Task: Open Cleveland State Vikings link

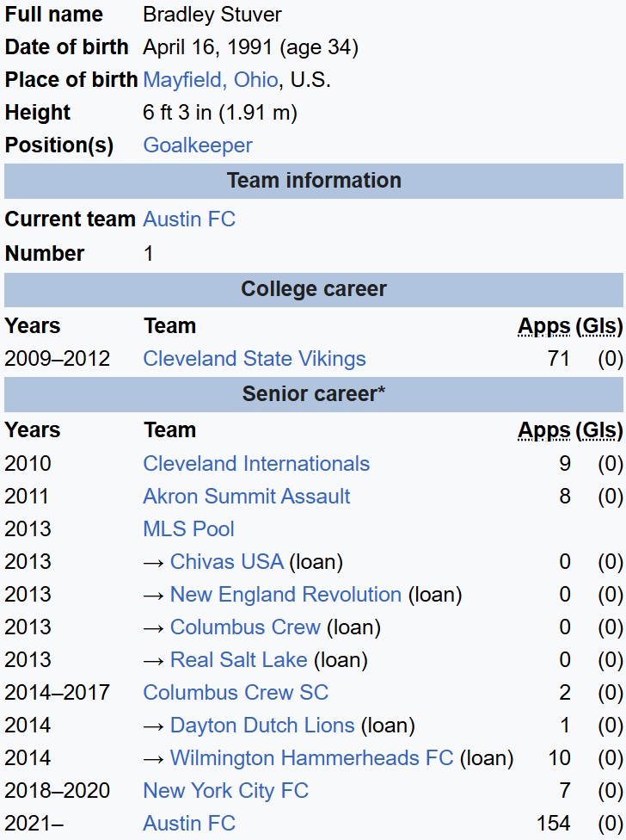Action: click(255, 359)
